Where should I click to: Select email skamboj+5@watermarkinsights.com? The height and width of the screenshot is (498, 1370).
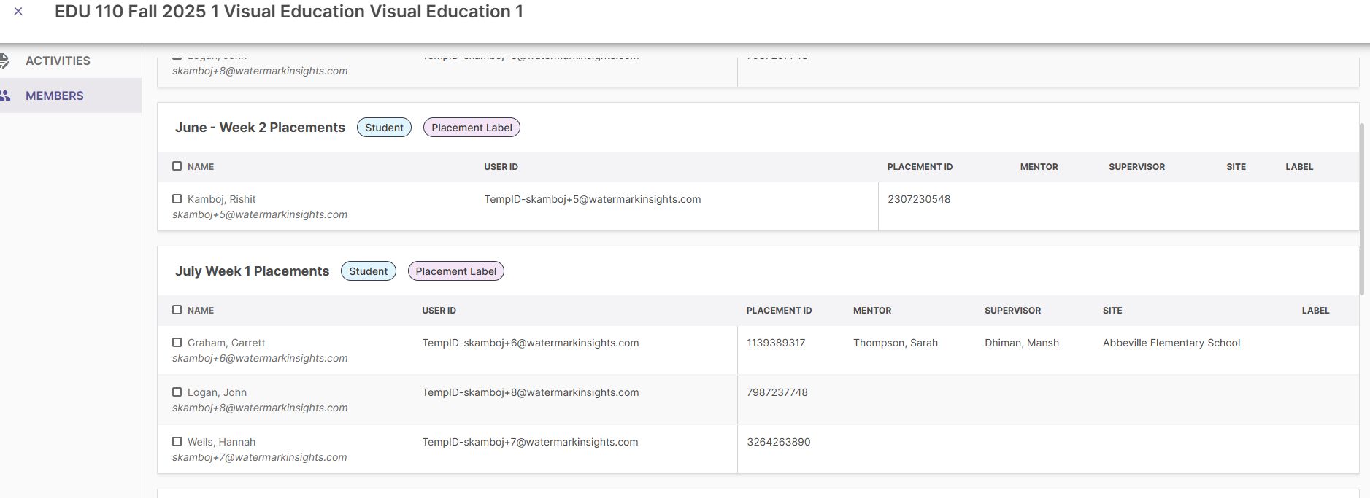260,214
